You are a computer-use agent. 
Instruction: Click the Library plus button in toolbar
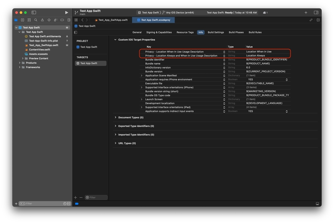tap(306, 13)
